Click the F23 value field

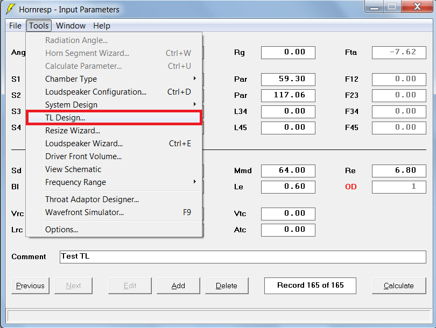399,96
